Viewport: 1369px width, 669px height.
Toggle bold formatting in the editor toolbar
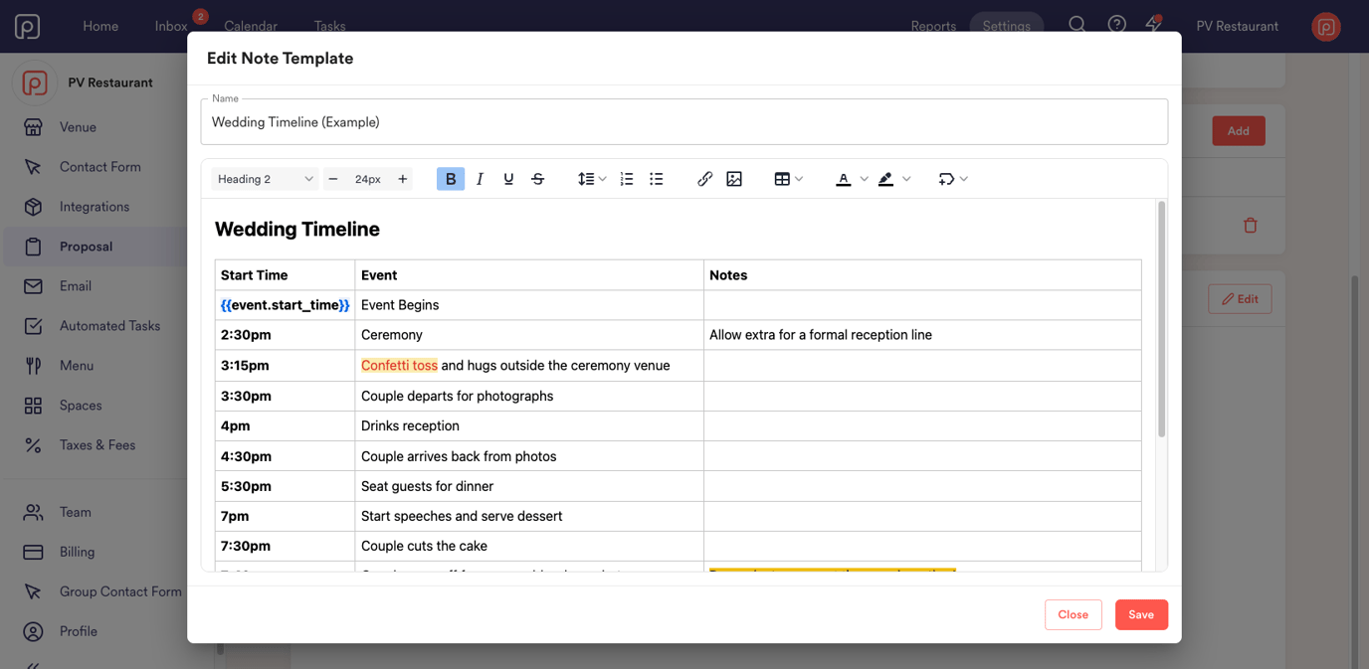click(x=450, y=179)
